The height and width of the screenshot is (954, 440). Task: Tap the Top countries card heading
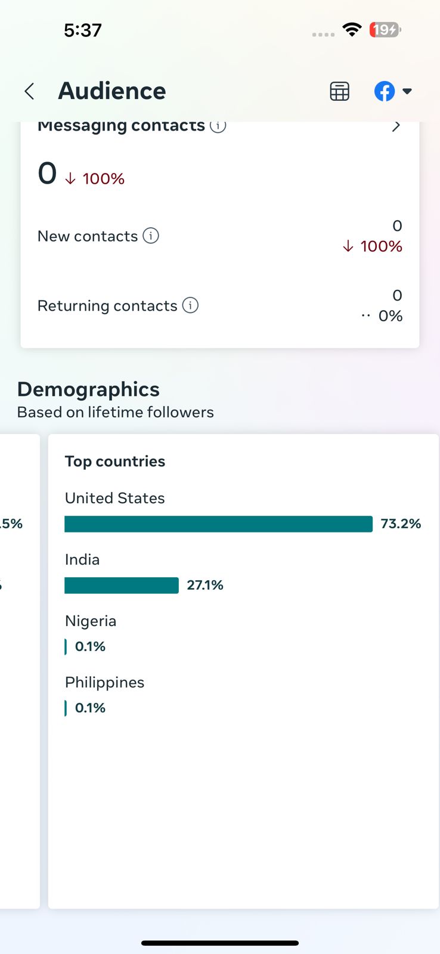115,461
